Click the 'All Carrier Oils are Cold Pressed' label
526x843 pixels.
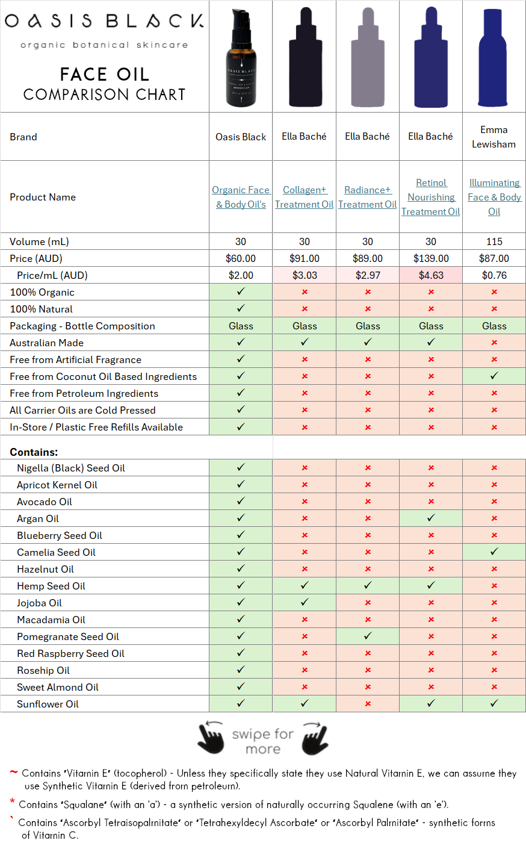point(82,410)
